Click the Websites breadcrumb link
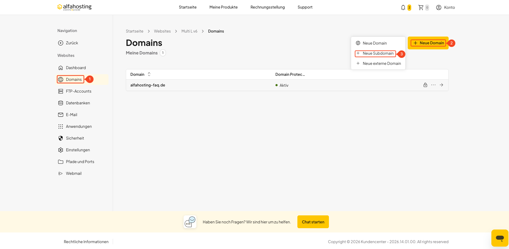 pyautogui.click(x=162, y=31)
